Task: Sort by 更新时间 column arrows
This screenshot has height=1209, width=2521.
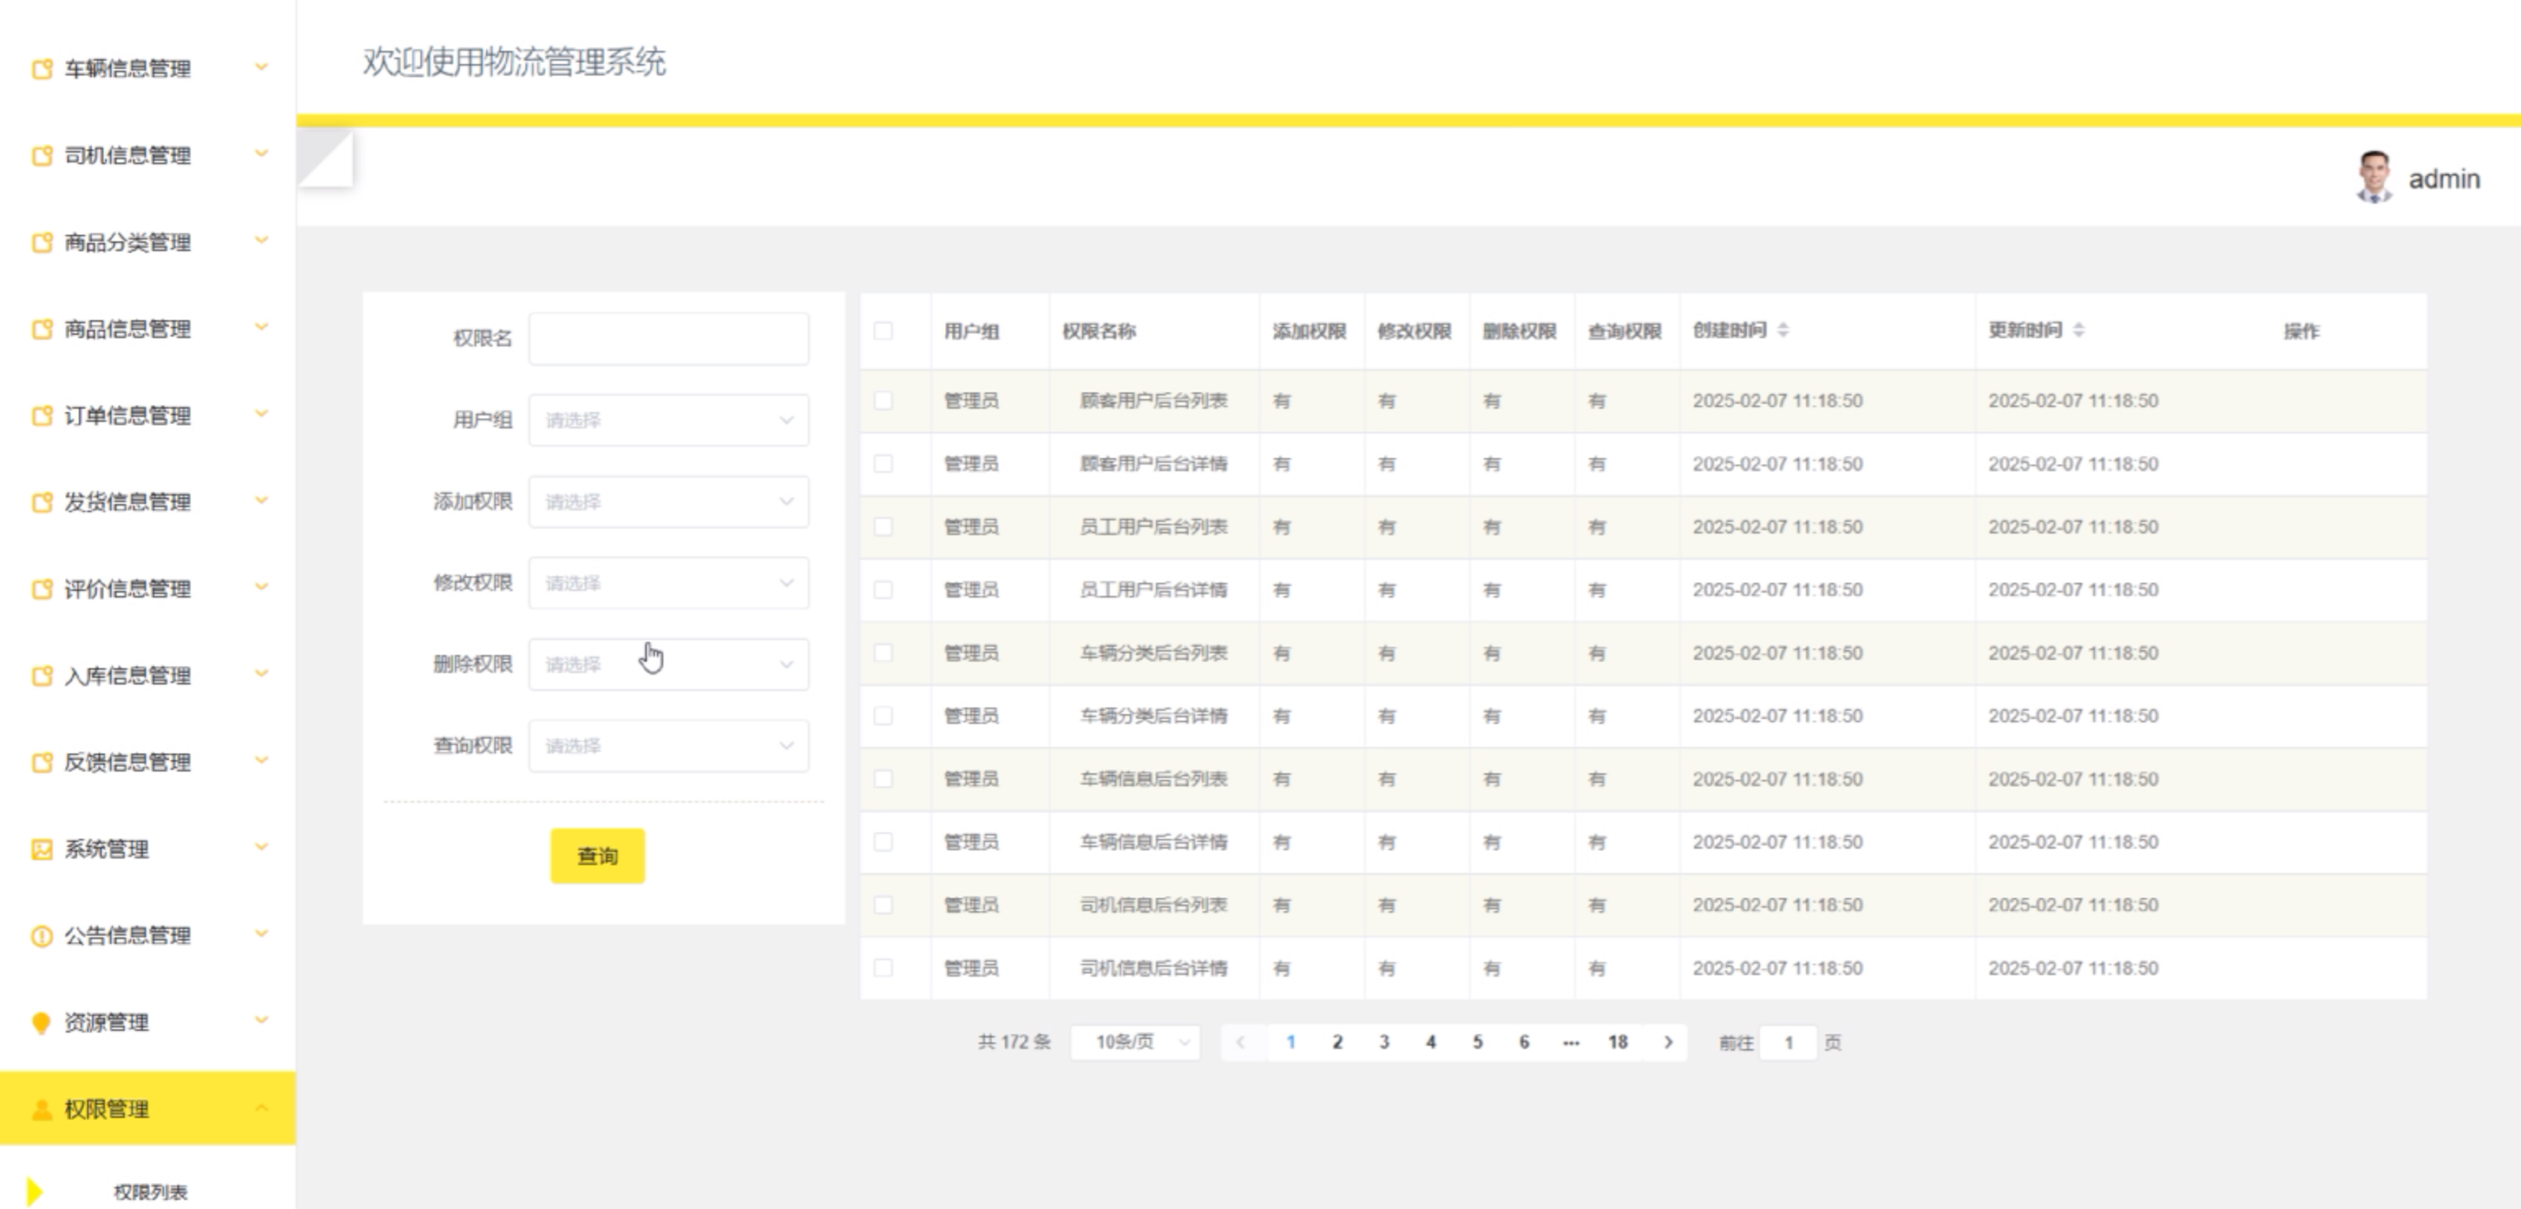Action: pyautogui.click(x=2079, y=331)
